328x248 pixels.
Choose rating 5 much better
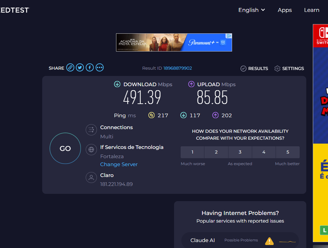(287, 152)
